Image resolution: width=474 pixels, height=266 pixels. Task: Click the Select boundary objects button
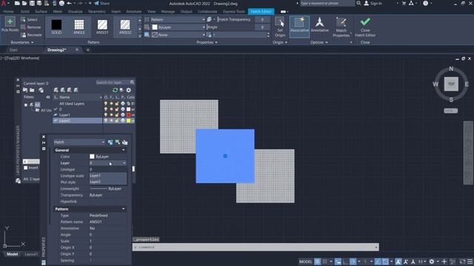coord(30,20)
